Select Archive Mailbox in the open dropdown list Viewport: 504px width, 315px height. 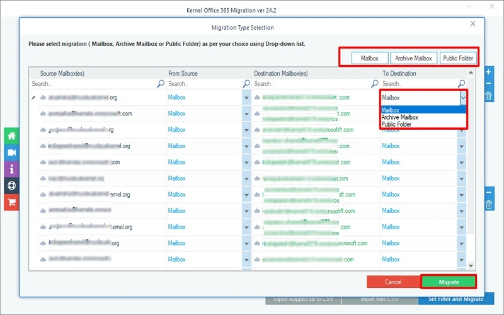tap(423, 117)
